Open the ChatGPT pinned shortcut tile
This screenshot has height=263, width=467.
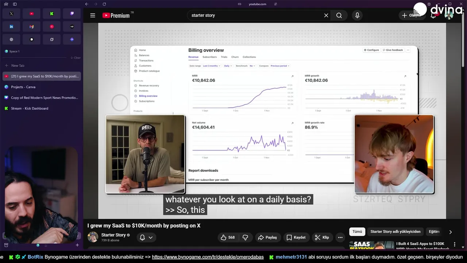11,39
